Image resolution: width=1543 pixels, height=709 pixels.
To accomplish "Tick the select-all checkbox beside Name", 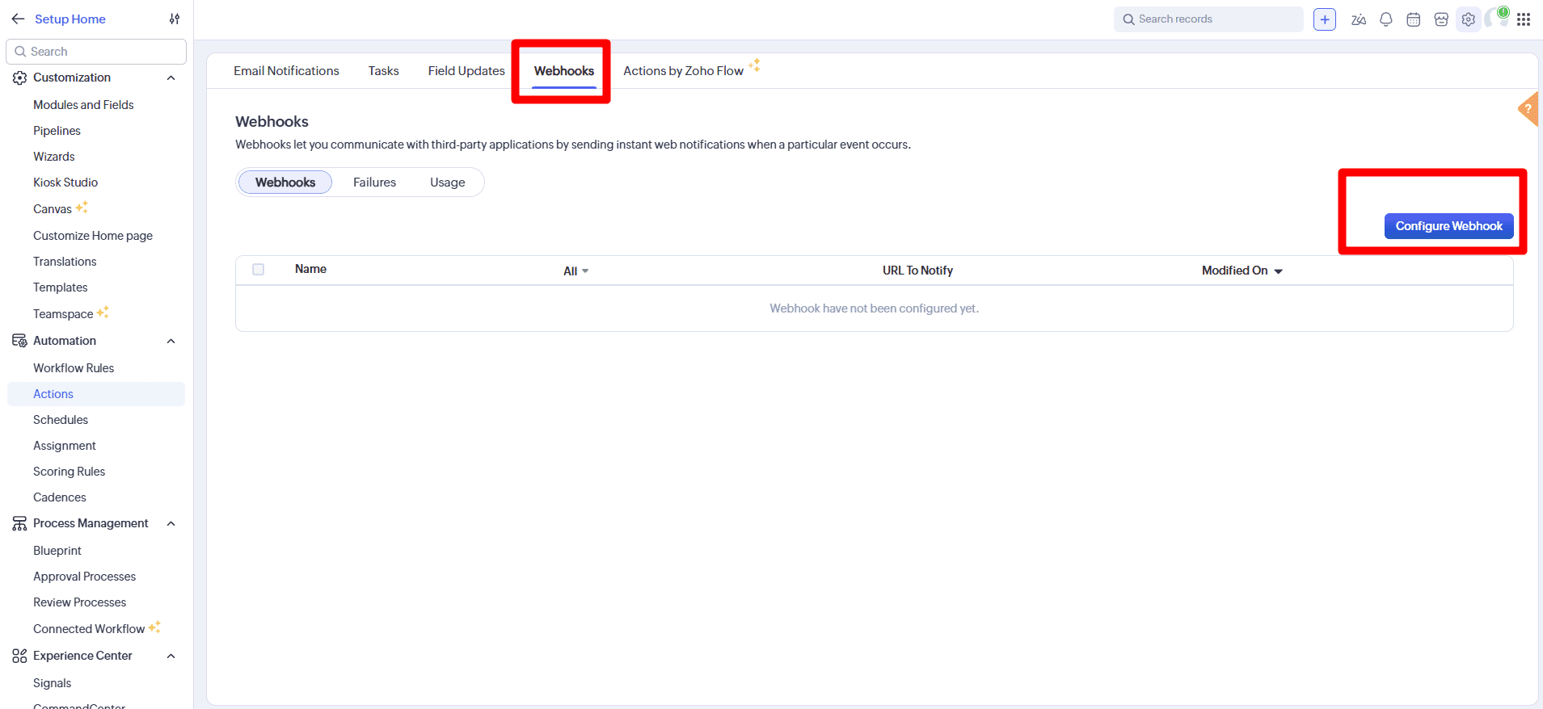I will (259, 270).
